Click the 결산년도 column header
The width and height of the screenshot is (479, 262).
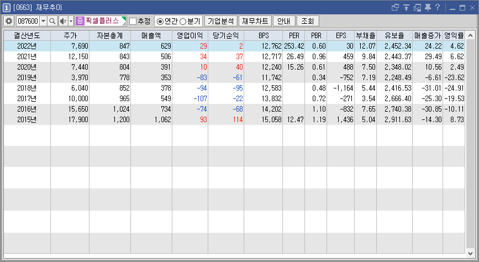pyautogui.click(x=27, y=35)
